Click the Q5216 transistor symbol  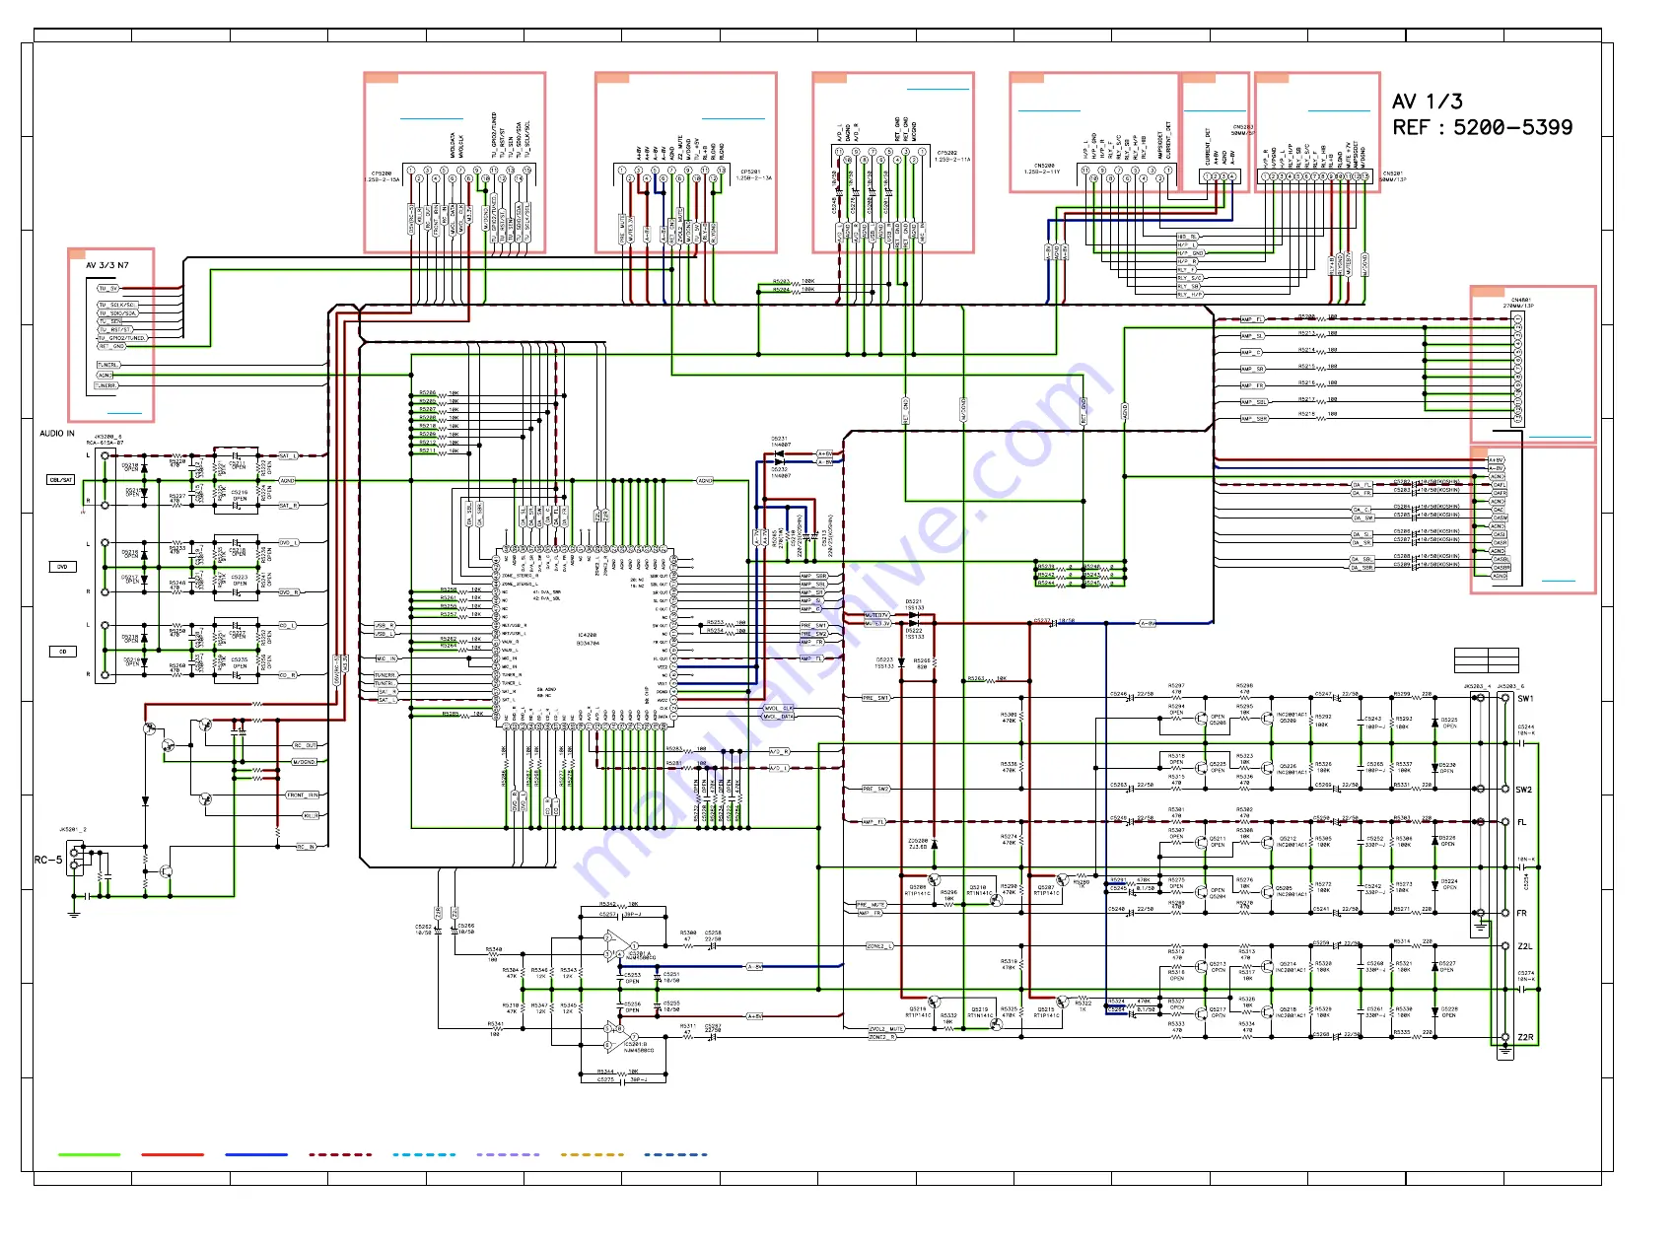coord(934,1002)
